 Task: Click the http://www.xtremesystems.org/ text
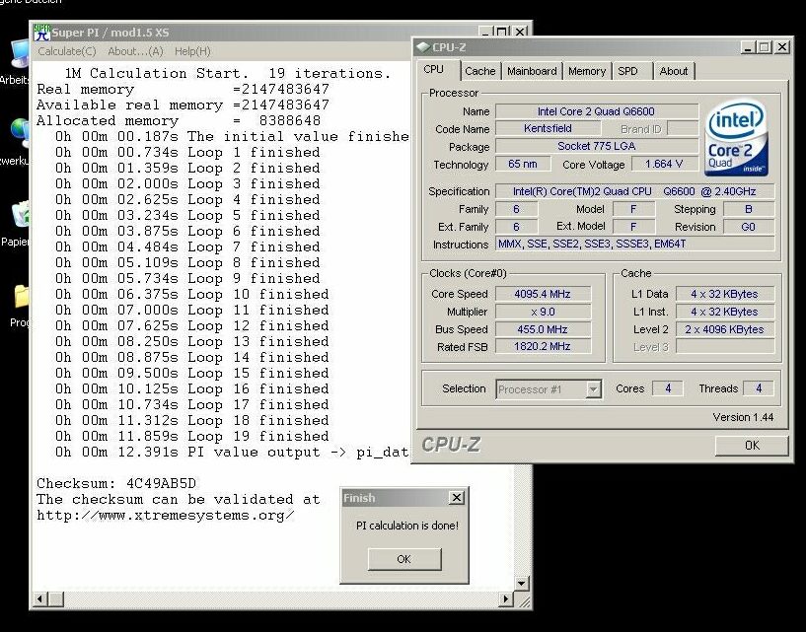[x=165, y=516]
